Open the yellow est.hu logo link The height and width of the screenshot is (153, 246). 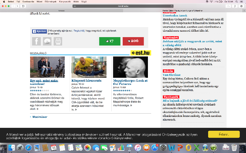pyautogui.click(x=140, y=53)
